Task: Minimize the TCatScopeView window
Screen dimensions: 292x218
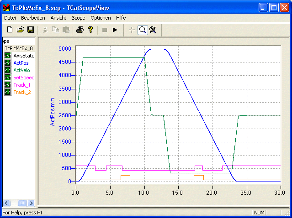Action: point(263,8)
